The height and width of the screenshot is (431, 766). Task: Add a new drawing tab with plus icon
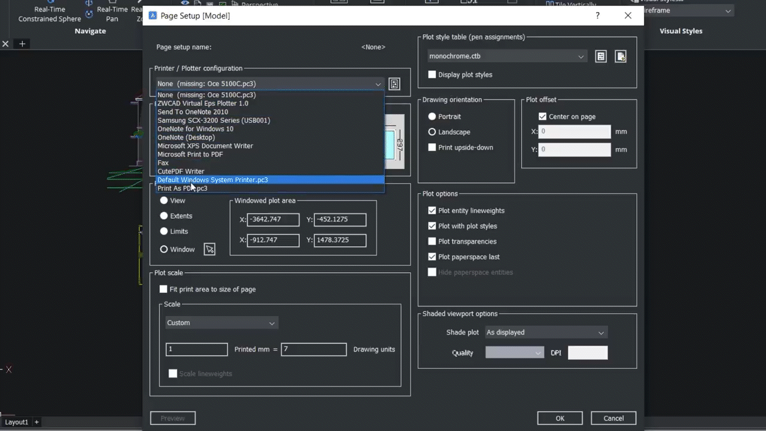point(22,44)
